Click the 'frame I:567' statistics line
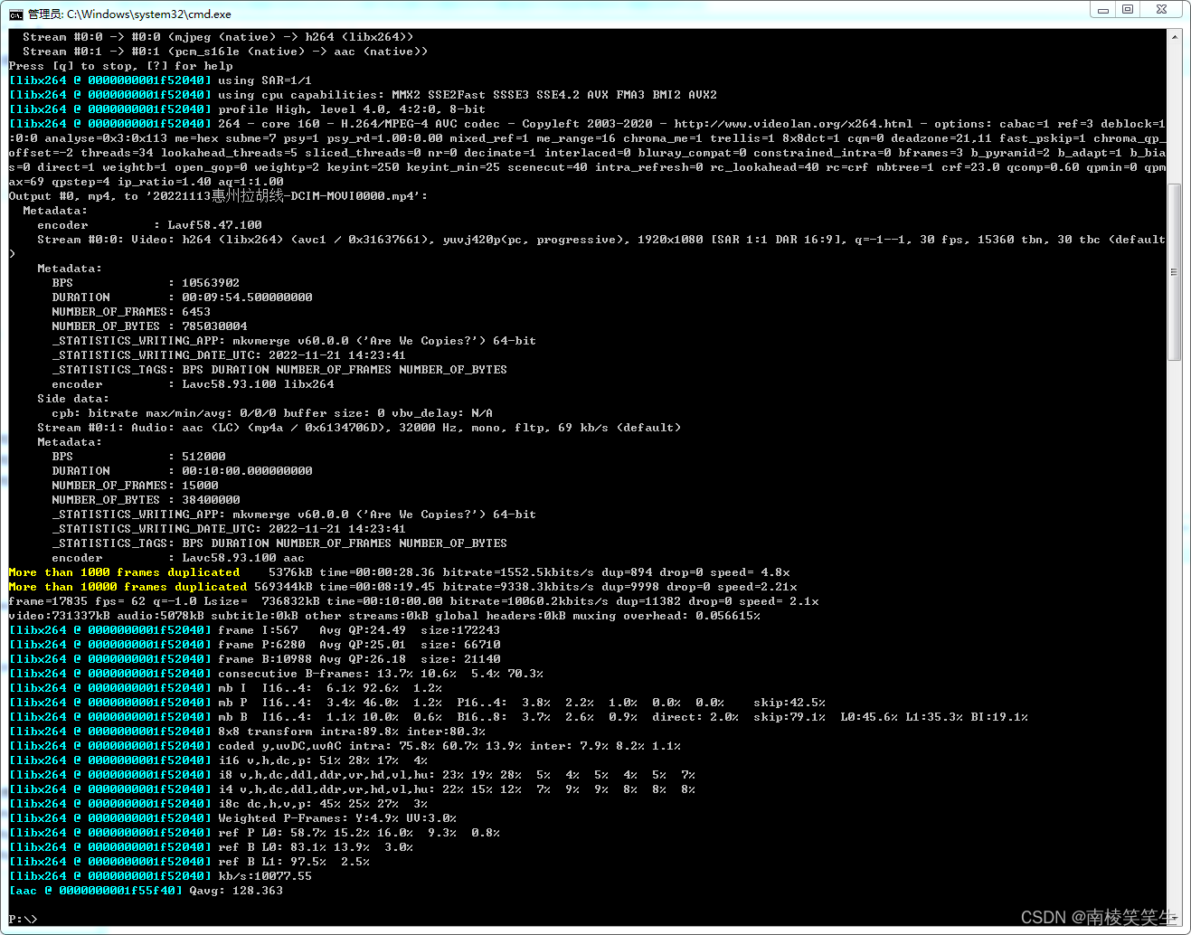This screenshot has width=1191, height=935. (254, 630)
